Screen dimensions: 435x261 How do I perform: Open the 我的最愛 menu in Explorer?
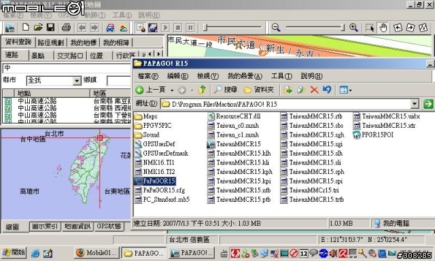245,76
